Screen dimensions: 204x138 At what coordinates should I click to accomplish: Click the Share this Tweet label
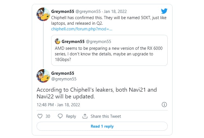pyautogui.click(x=106, y=116)
